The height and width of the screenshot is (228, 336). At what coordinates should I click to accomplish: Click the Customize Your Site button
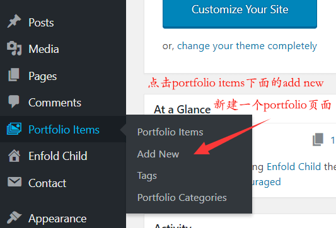(240, 13)
